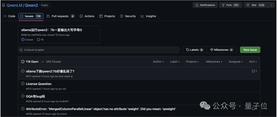277x117 pixels.
Task: Click the Fork count 231
Action: point(236,5)
